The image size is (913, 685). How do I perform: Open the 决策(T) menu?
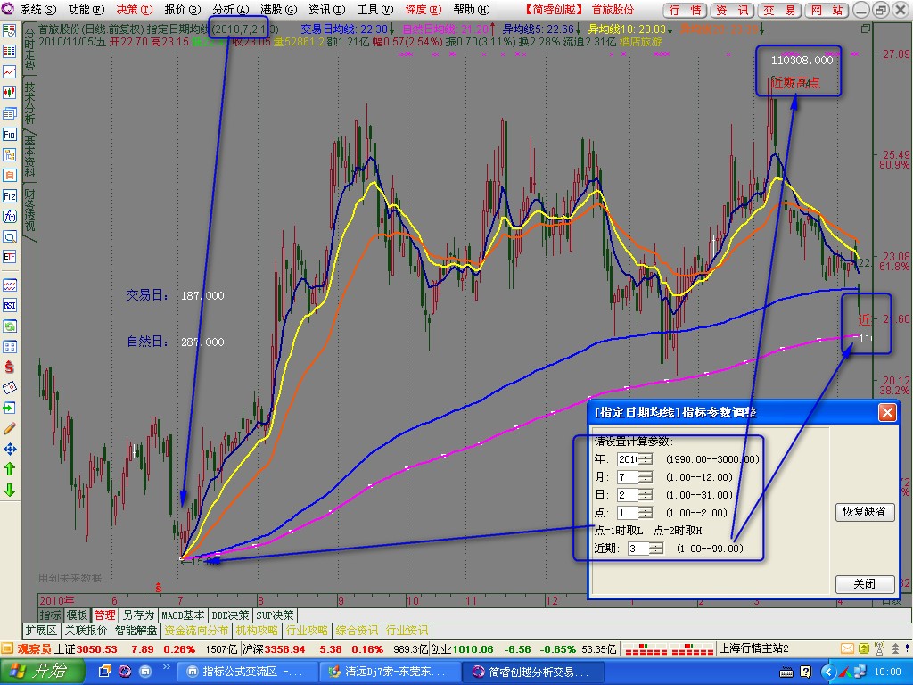(x=135, y=9)
